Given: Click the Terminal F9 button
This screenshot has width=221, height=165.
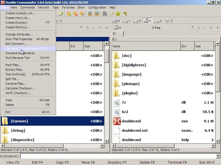Looking at the screenshot, I should coord(177,162).
